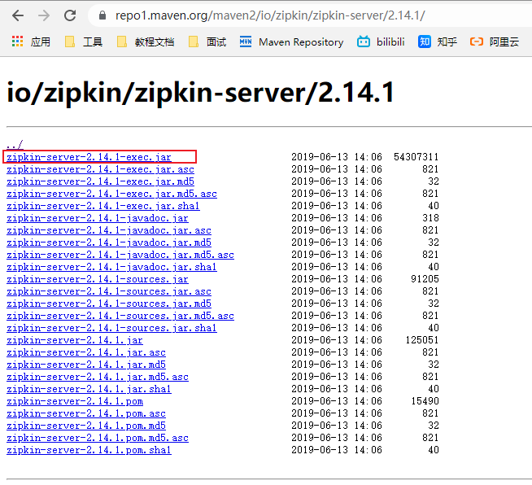
Task: Open zipkin-server-2.14.1-javadoc.jar.md5.asc link
Action: (x=120, y=255)
